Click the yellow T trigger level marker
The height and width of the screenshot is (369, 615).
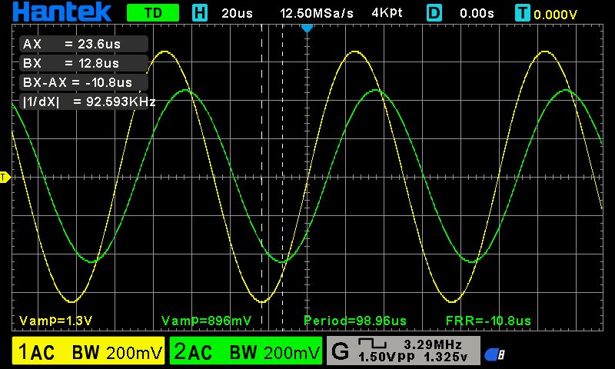point(5,178)
